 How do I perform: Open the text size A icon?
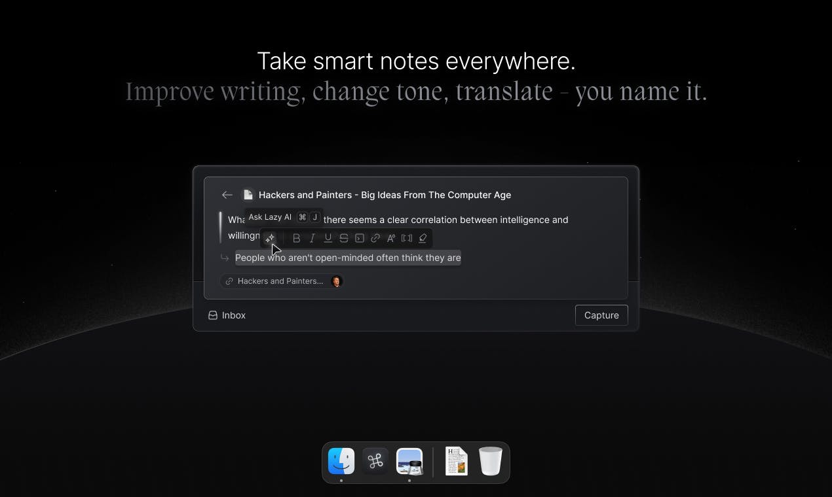(390, 239)
